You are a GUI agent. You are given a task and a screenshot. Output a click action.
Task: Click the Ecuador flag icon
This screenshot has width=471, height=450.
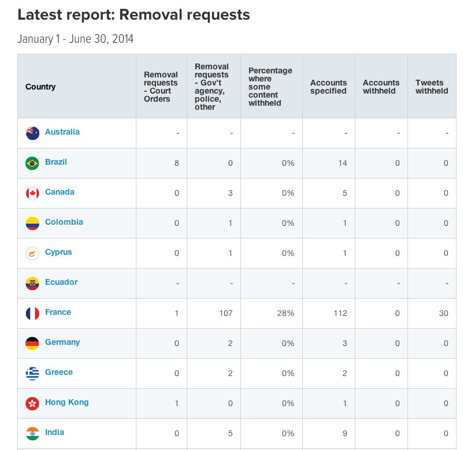[x=32, y=284]
